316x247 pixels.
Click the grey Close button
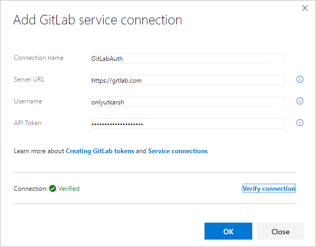pyautogui.click(x=280, y=231)
